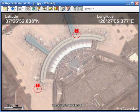This screenshot has height=112, width=140.
Task: Click the edit map pencil icon
Action: tap(51, 9)
